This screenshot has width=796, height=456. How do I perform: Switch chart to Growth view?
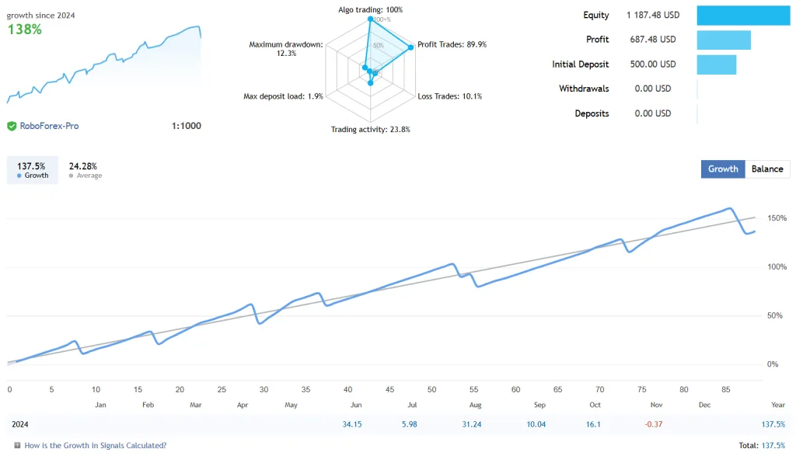tap(723, 169)
